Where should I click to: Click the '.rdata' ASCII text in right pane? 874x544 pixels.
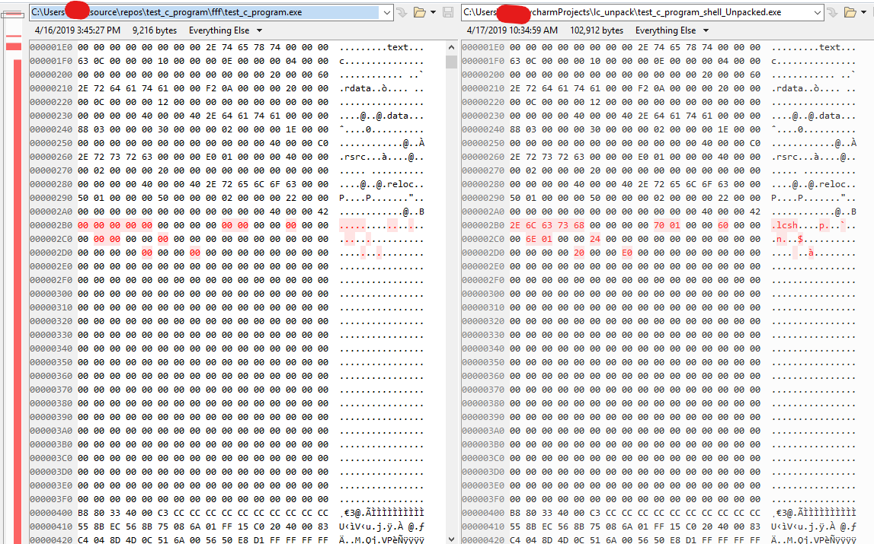point(788,88)
